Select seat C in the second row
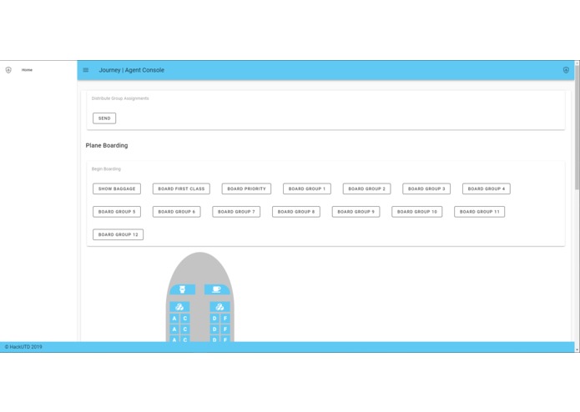 [185, 329]
